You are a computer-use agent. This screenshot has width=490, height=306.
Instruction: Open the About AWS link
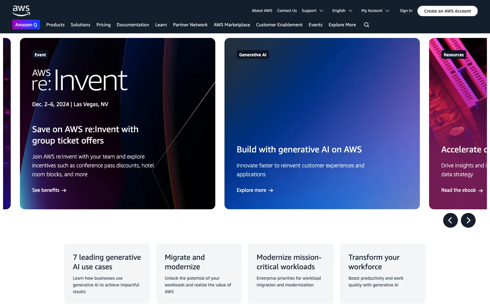[262, 11]
